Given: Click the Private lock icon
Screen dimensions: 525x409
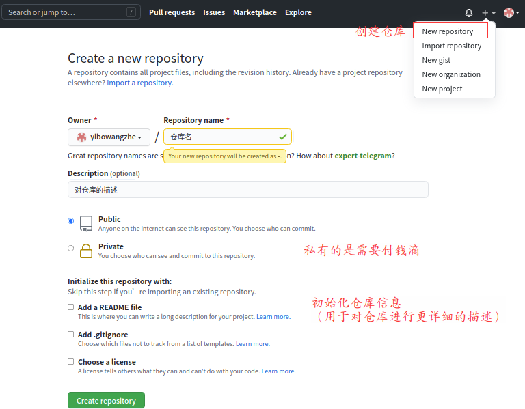Looking at the screenshot, I should click(86, 251).
